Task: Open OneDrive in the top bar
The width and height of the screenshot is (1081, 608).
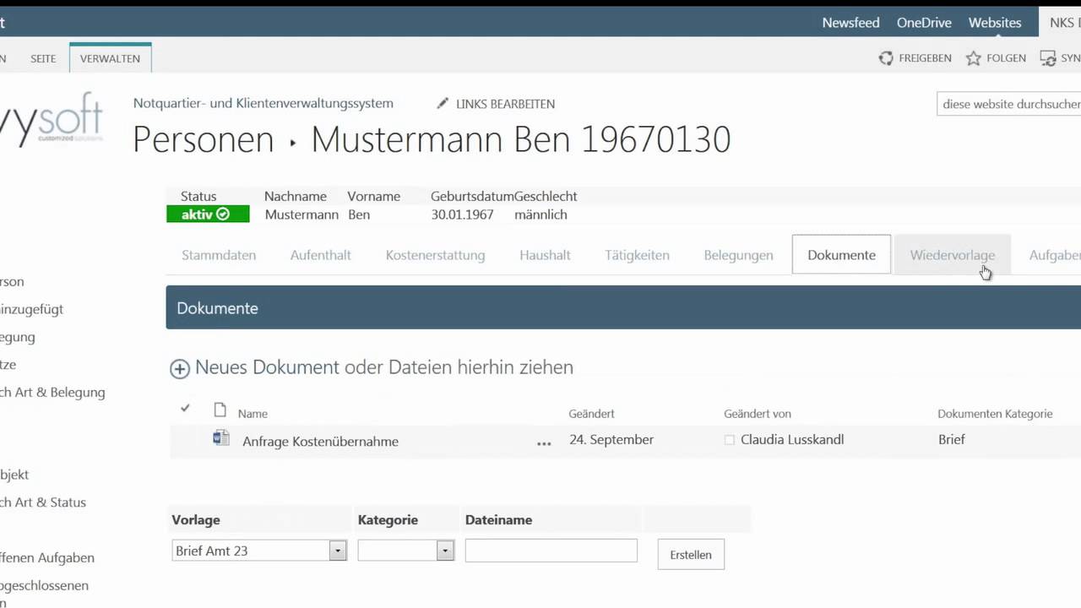Action: pyautogui.click(x=924, y=23)
